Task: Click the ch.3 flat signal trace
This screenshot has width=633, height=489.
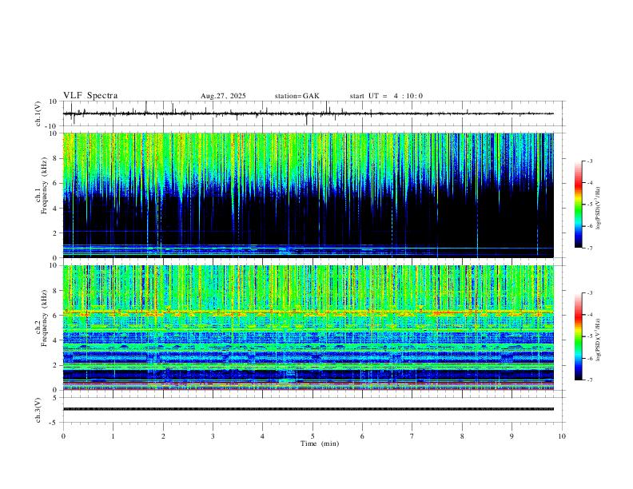Action: tap(309, 409)
